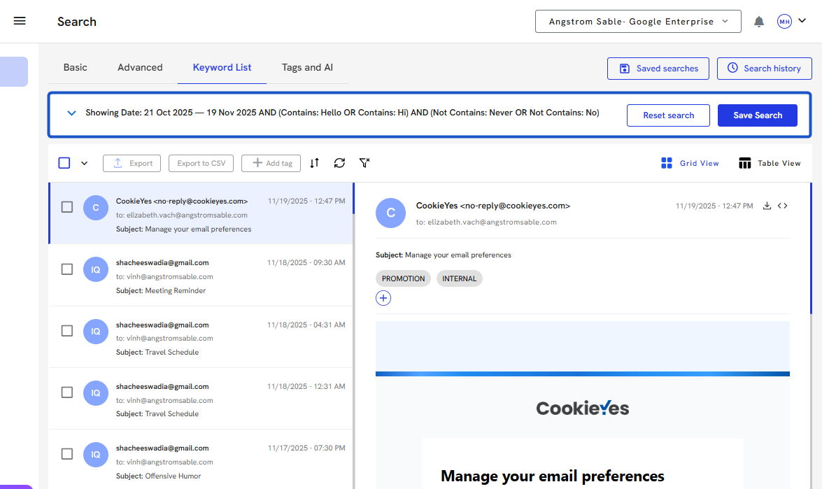
Task: Click the notifications bell icon
Action: point(759,22)
